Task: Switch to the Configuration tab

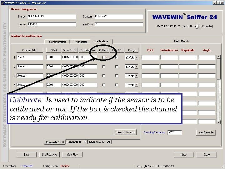Action: 57,42
